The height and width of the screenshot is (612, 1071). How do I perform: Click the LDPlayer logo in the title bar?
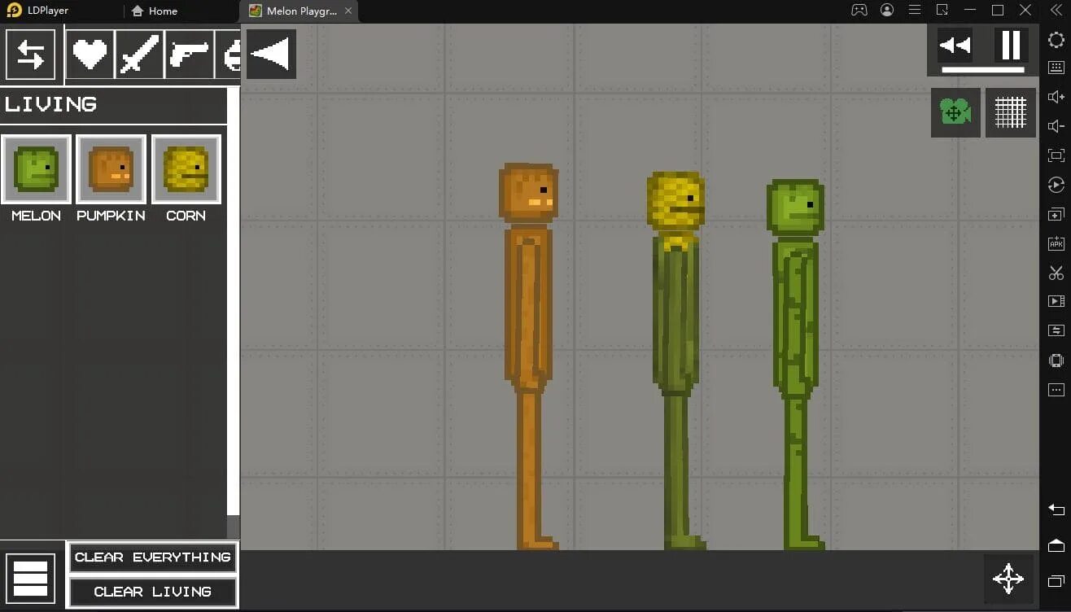click(14, 11)
